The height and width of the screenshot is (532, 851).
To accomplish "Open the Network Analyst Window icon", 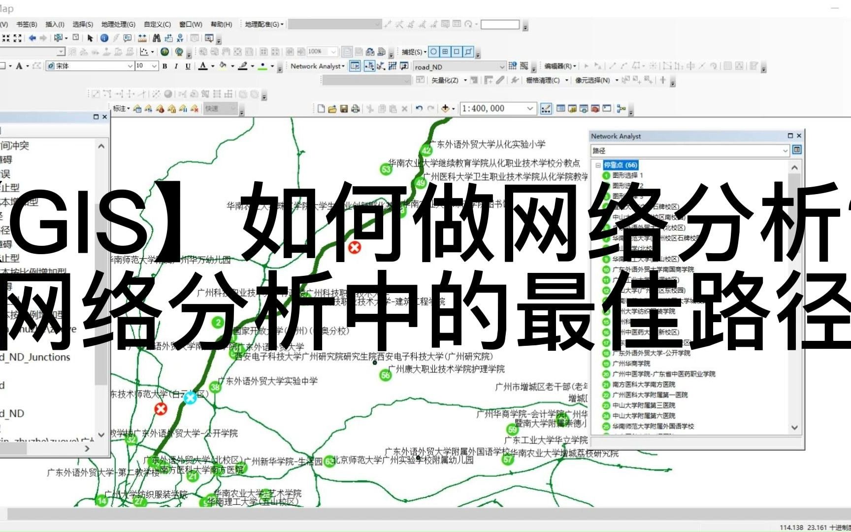I will pos(355,66).
